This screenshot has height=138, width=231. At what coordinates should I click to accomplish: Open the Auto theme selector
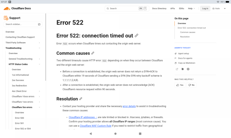point(216,8)
